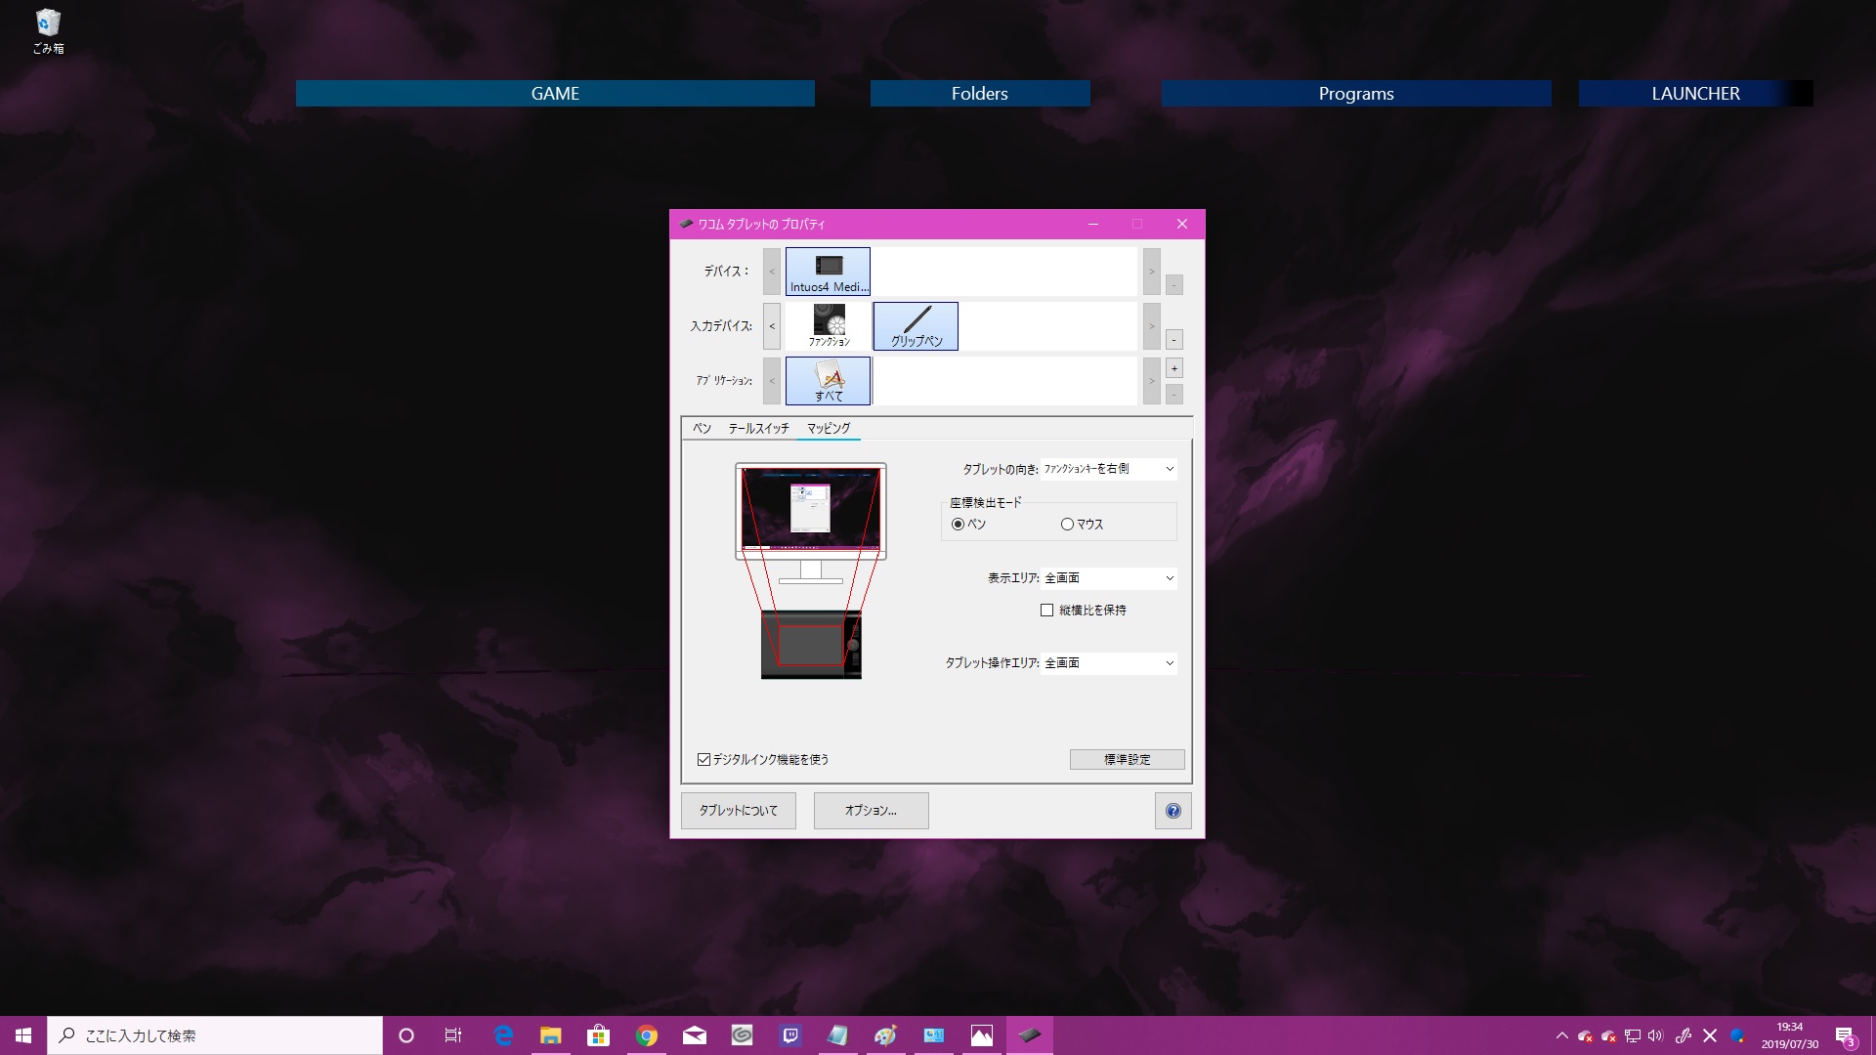
Task: Switch to the テールスイッチ tab
Action: 758,428
